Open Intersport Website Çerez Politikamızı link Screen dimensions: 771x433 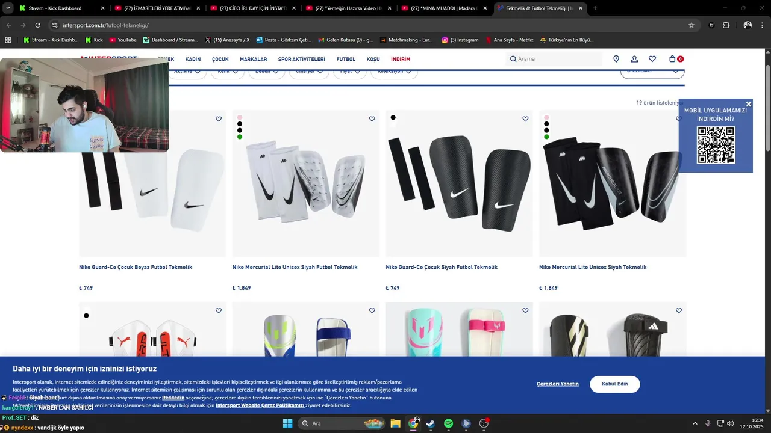click(260, 405)
